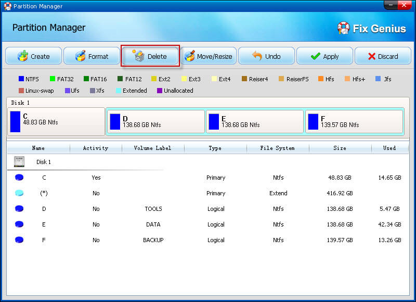Click the Size column header

pyautogui.click(x=340, y=148)
